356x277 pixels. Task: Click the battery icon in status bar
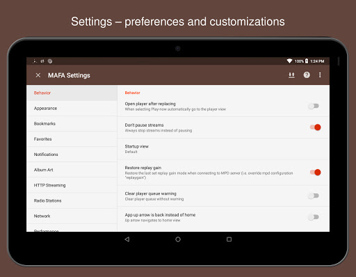(307, 61)
